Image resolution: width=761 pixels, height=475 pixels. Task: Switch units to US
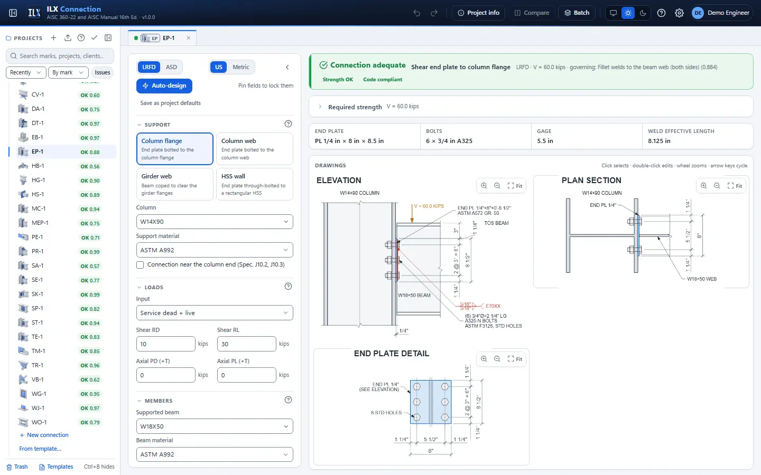[x=219, y=67]
